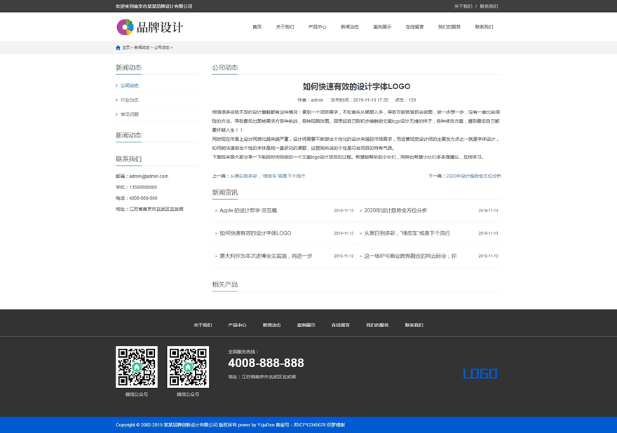The height and width of the screenshot is (433, 617).
Task: Open the 下一篇 next article link
Action: 473,176
